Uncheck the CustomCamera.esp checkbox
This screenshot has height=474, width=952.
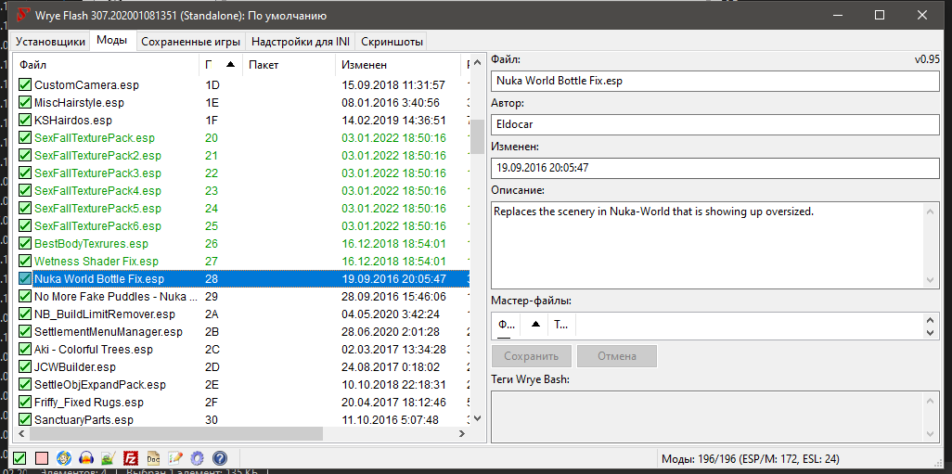(x=26, y=85)
